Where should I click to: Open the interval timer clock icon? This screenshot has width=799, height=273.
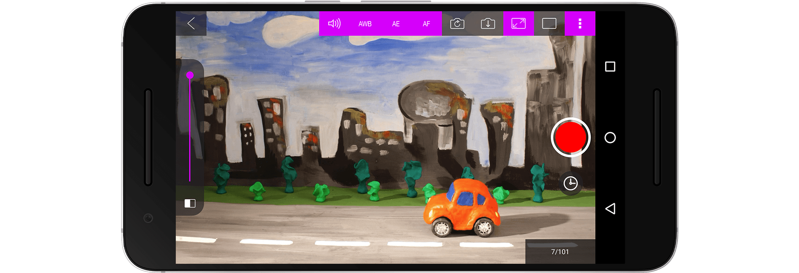[x=570, y=183]
